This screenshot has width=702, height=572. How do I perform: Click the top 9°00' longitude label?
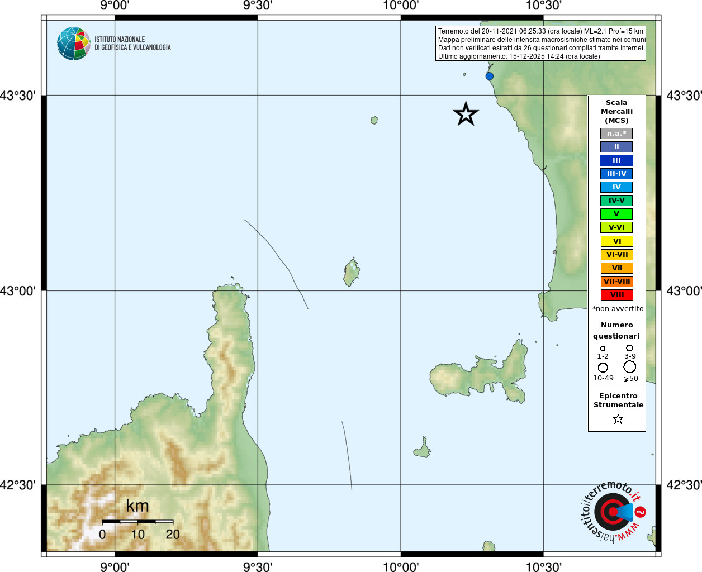click(x=115, y=6)
